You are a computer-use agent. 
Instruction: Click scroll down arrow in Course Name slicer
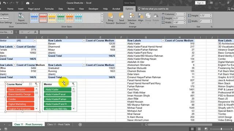37,108
